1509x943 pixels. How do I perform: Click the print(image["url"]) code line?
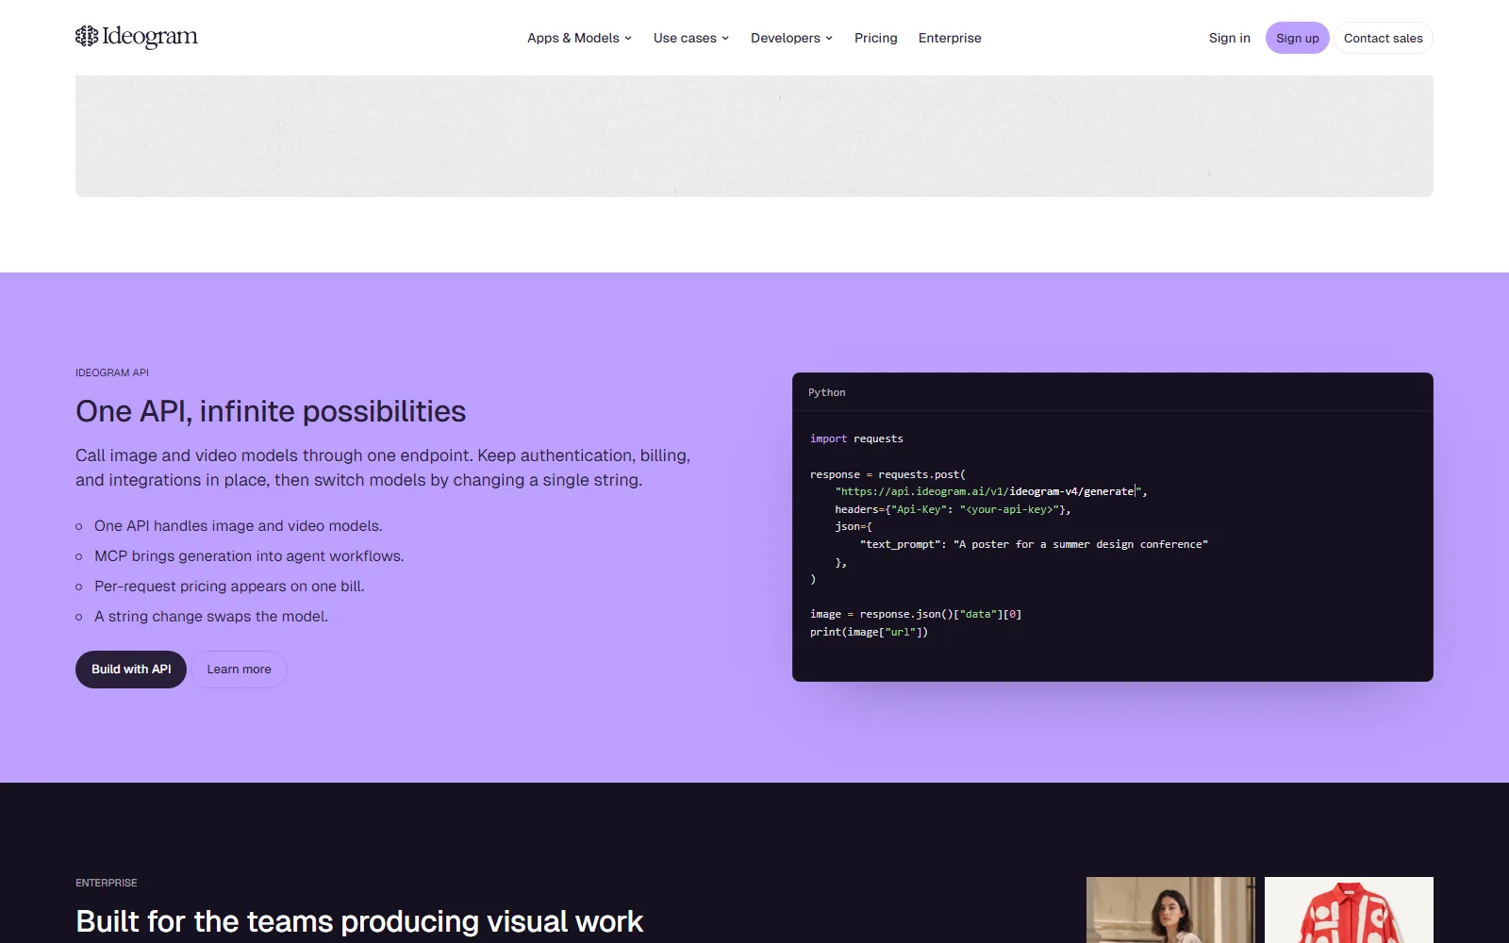click(x=869, y=632)
